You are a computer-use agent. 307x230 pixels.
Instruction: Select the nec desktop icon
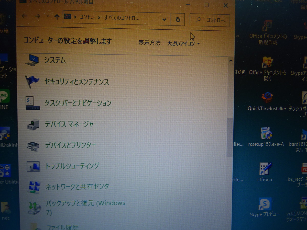click(6, 211)
